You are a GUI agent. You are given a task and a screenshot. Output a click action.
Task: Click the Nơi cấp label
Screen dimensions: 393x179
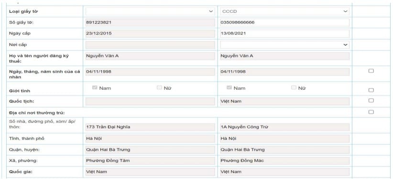18,45
